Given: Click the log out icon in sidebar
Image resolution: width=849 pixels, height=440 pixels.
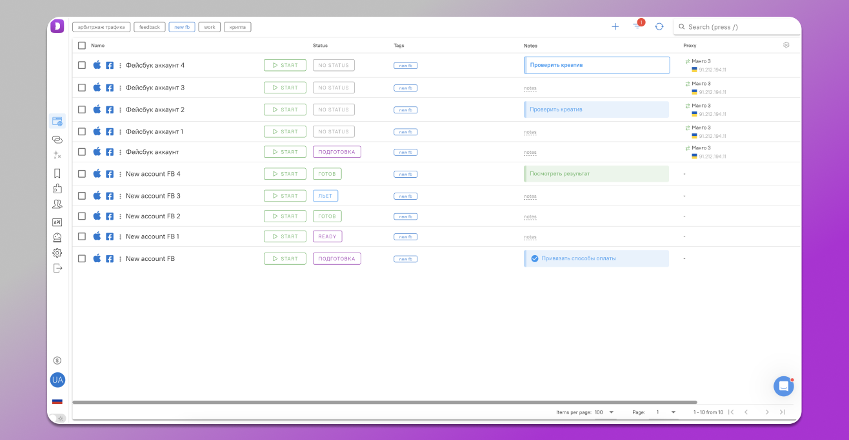Looking at the screenshot, I should coord(57,268).
